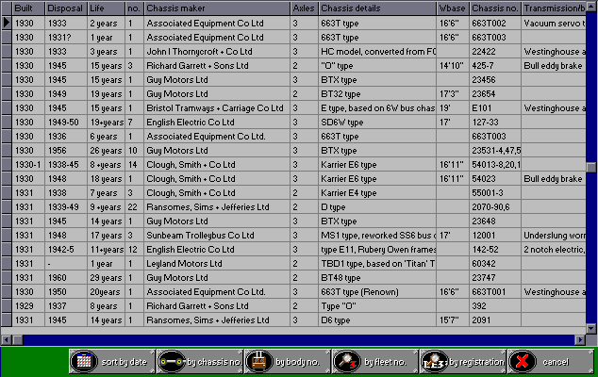
Task: Sort records by chassis no.
Action: click(200, 361)
